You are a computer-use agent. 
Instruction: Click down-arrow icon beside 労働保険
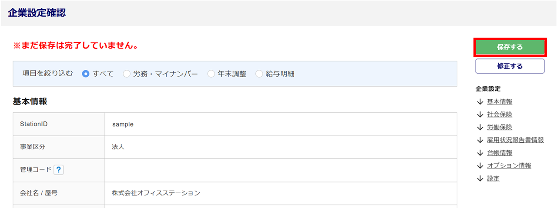pyautogui.click(x=480, y=127)
